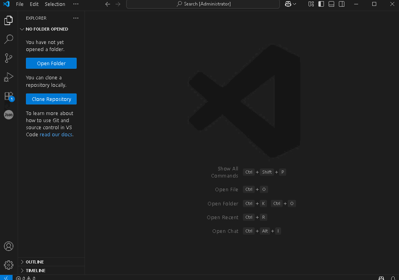
Task: Open the File menu
Action: (x=20, y=4)
